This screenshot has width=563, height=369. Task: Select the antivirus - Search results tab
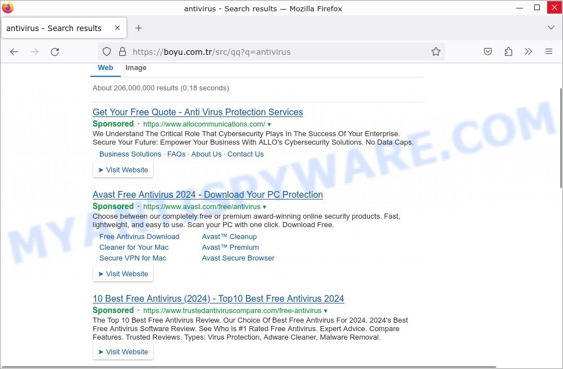(x=64, y=28)
